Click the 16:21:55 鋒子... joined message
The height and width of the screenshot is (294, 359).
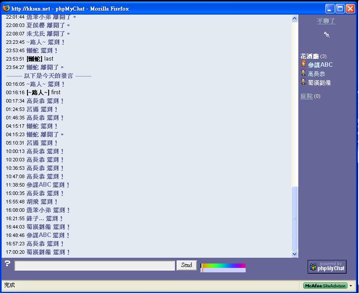[x=35, y=218]
